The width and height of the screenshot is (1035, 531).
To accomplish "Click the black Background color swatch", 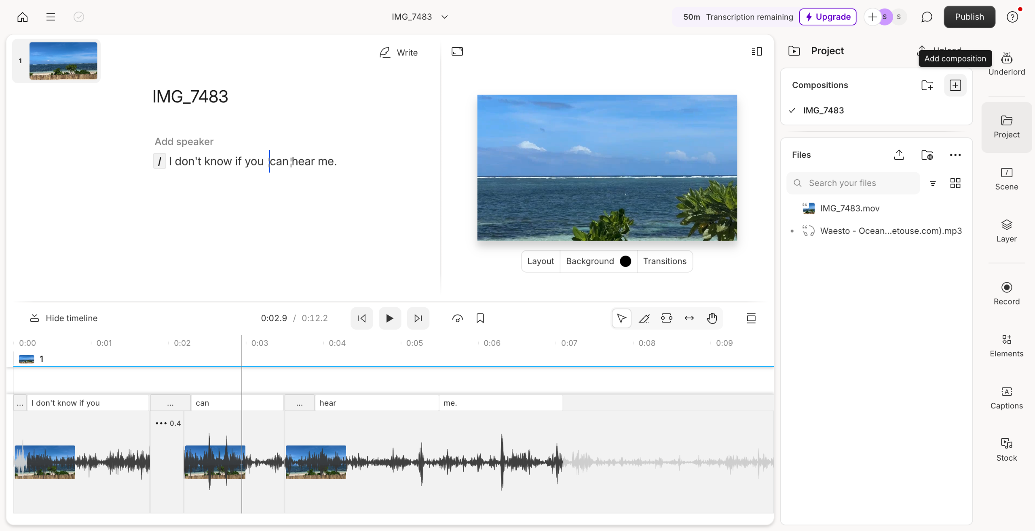I will pos(625,261).
